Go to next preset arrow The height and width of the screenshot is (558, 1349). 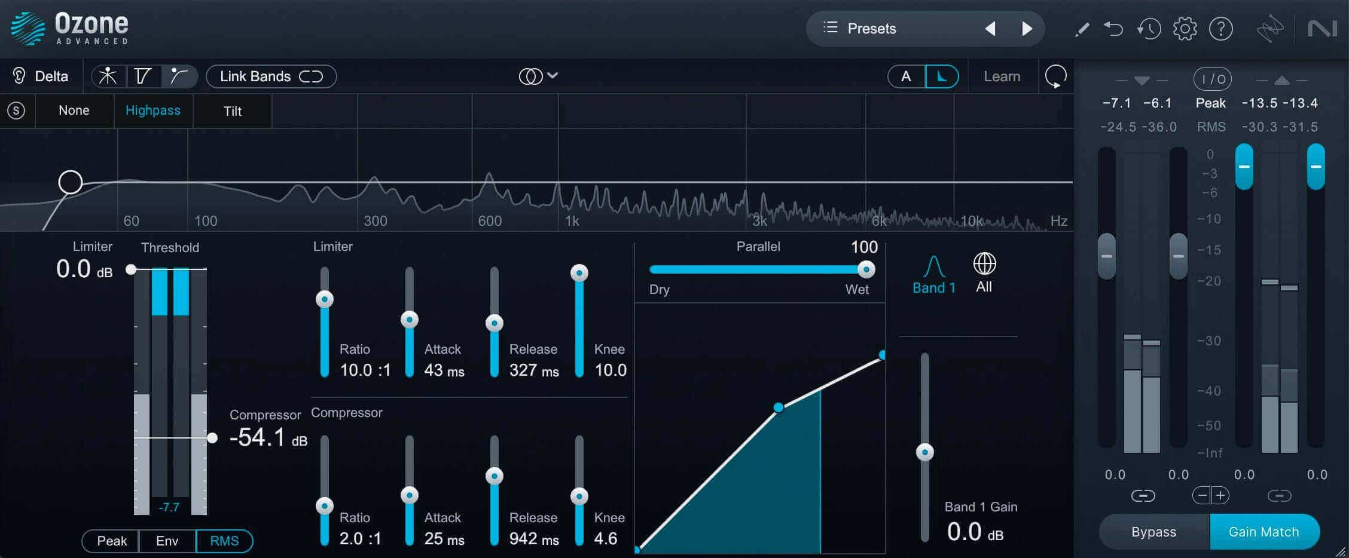coord(1027,29)
